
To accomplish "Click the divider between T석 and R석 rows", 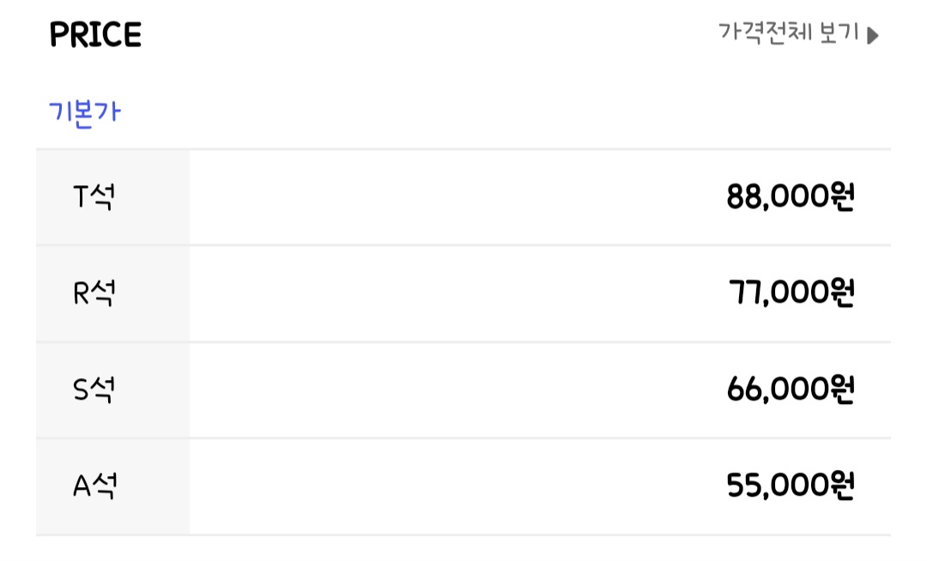I will click(x=463, y=245).
